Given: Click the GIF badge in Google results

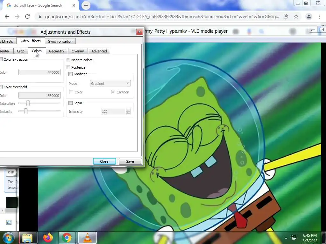Looking at the screenshot, I should tap(11, 172).
